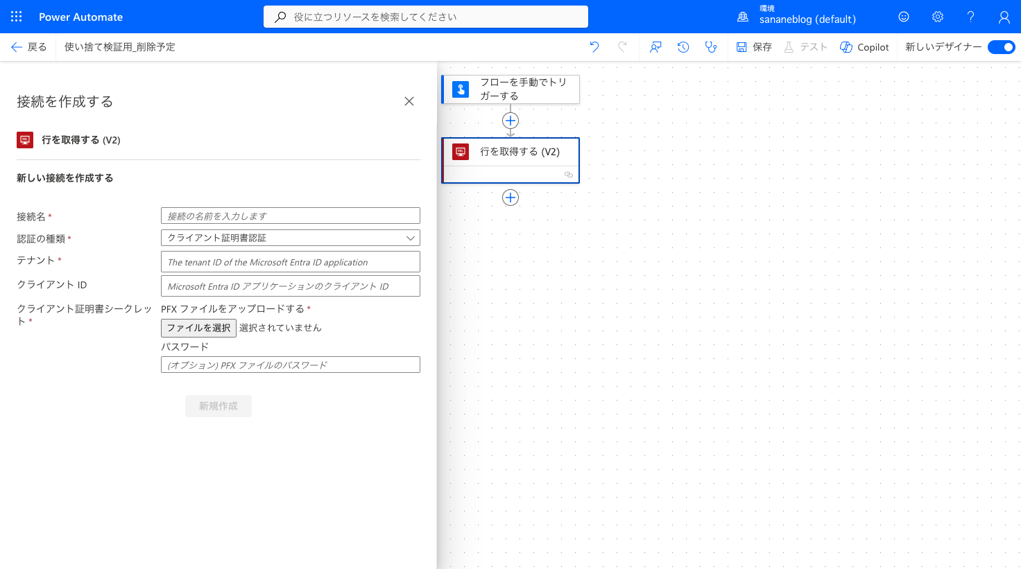Click the manual trigger hand icon
1021x569 pixels.
(x=461, y=89)
